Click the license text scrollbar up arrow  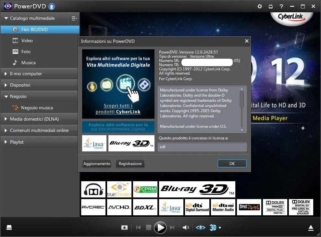pyautogui.click(x=242, y=89)
